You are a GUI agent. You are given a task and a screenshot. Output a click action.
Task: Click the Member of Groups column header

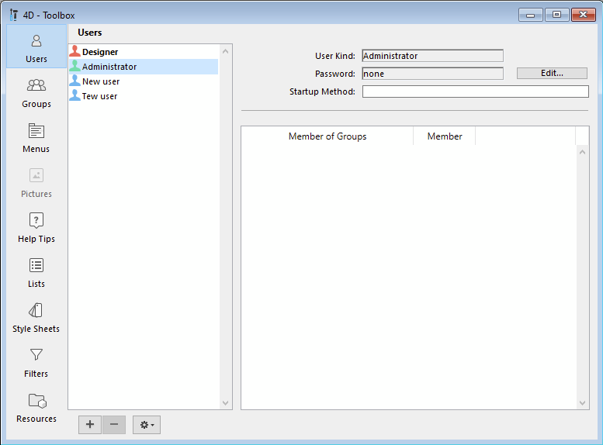[327, 136]
